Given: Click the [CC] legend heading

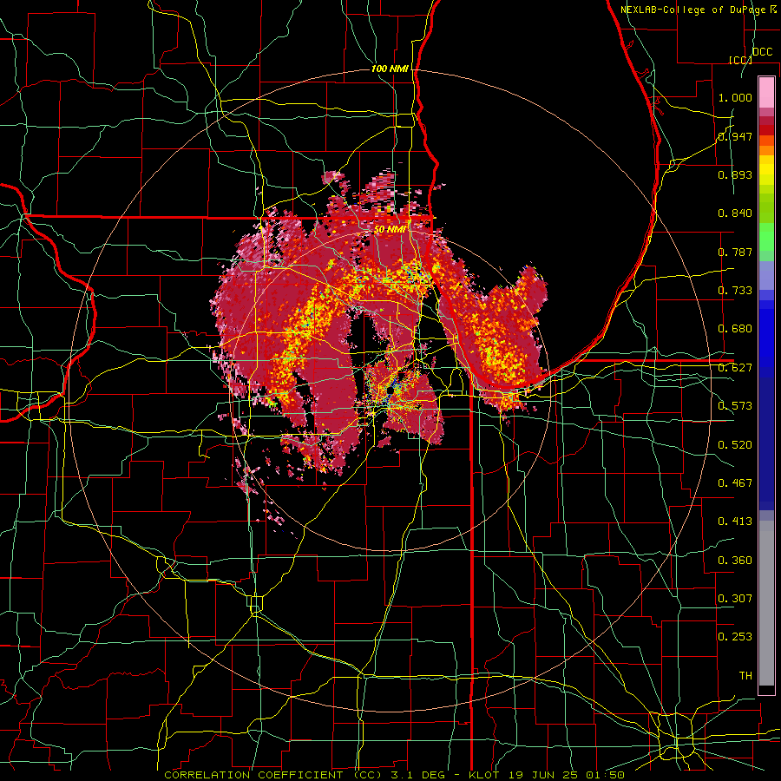Looking at the screenshot, I should click(x=741, y=60).
